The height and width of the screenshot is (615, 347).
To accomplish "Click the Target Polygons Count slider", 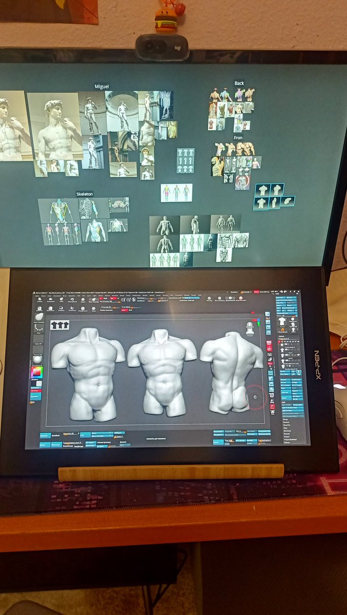I will pos(72,443).
